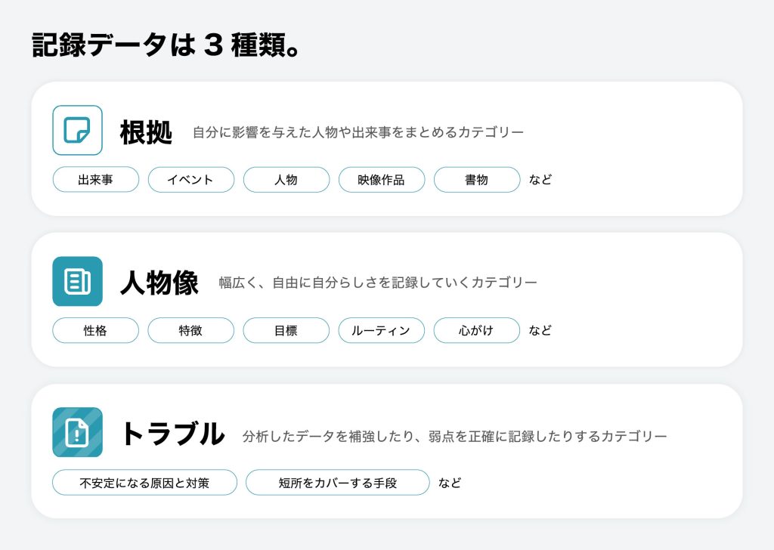Click the 根拠 category description text
774x550 pixels.
click(358, 133)
